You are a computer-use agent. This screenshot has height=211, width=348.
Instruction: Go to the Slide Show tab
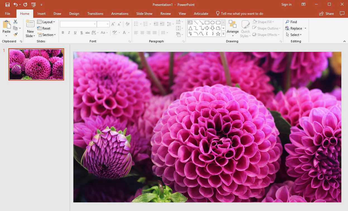point(144,13)
